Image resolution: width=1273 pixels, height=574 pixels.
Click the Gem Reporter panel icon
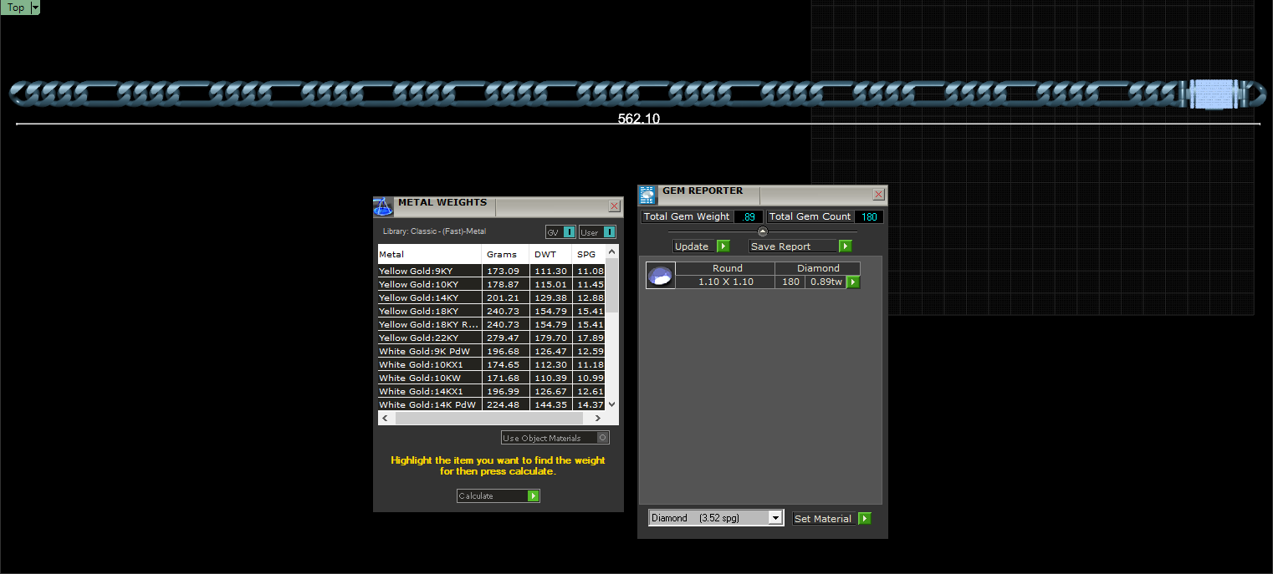tap(648, 196)
